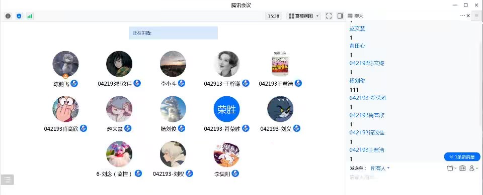Click 李昊阳's microphone status icon
This screenshot has height=195, width=483.
tap(235, 173)
